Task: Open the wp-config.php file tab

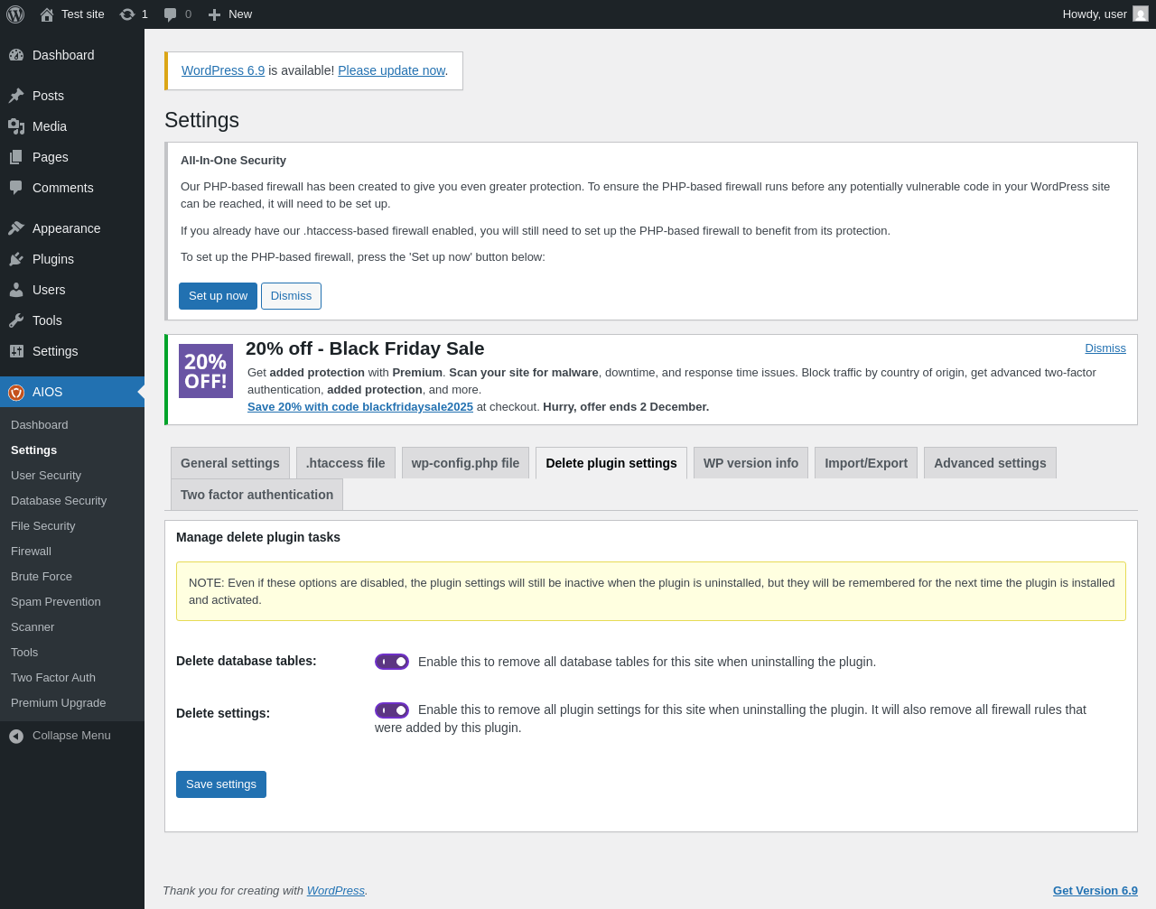Action: point(465,463)
